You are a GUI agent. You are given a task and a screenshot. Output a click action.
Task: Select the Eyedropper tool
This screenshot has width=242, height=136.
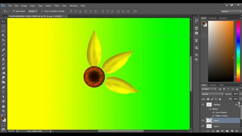point(3,45)
